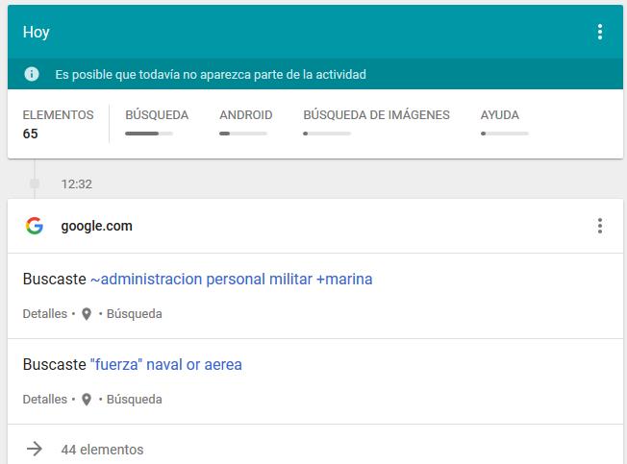Image resolution: width=627 pixels, height=464 pixels.
Task: Open Detalles for "fuerza" naval or aerea search
Action: [x=45, y=400]
